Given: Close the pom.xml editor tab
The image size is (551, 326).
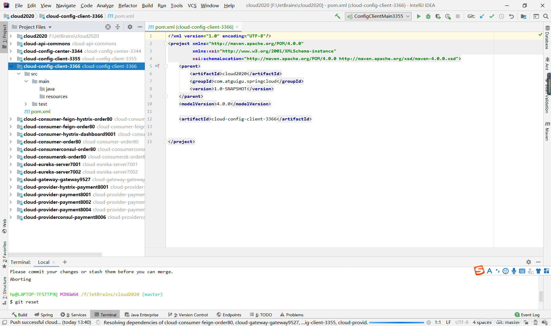Looking at the screenshot, I should coord(237,27).
